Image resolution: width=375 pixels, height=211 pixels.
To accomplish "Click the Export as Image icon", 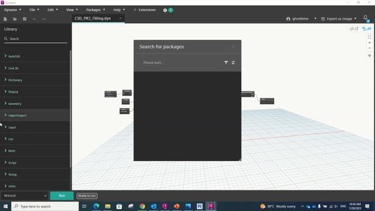I will pyautogui.click(x=323, y=19).
